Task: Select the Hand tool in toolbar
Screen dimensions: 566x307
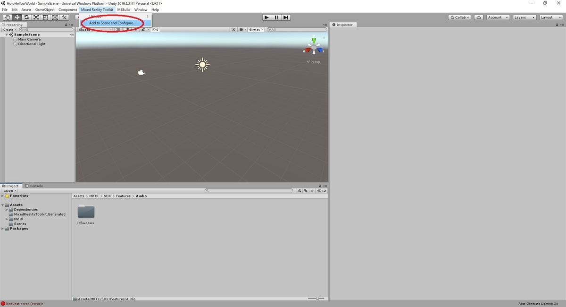Action: coord(7,17)
